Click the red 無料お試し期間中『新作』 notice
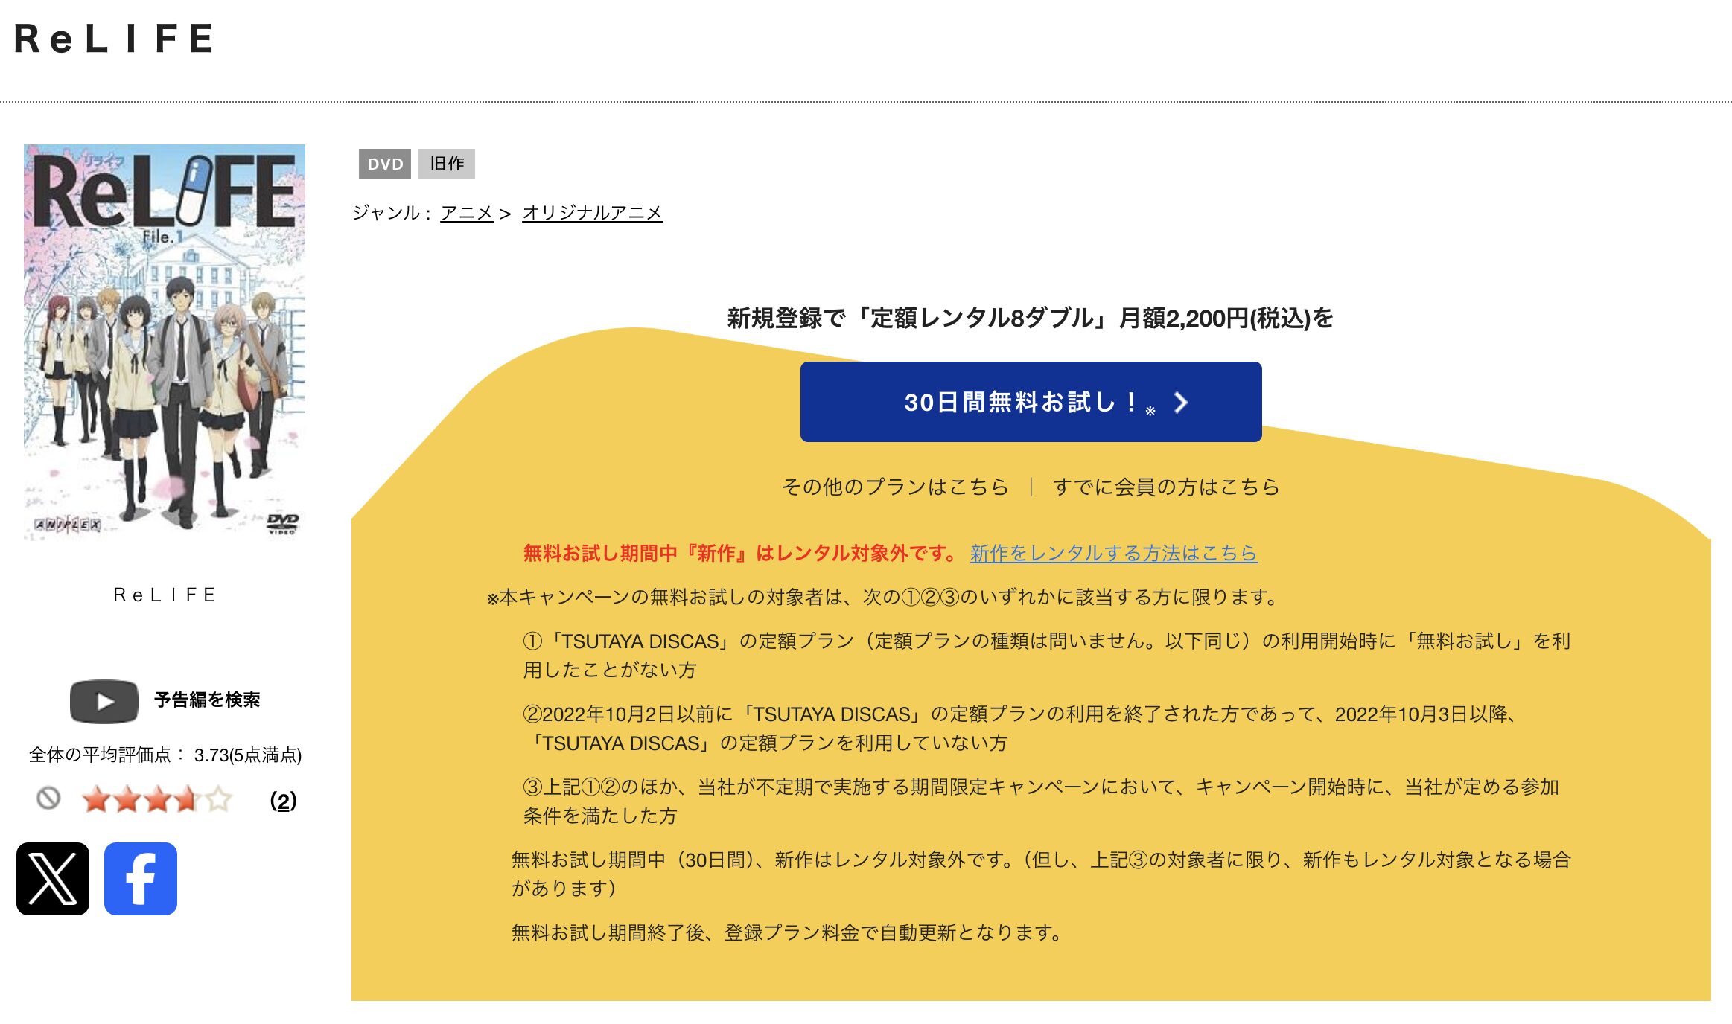 (x=740, y=553)
